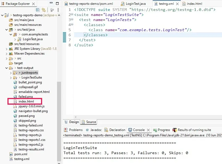Collapse the test-output folder

tap(6, 68)
